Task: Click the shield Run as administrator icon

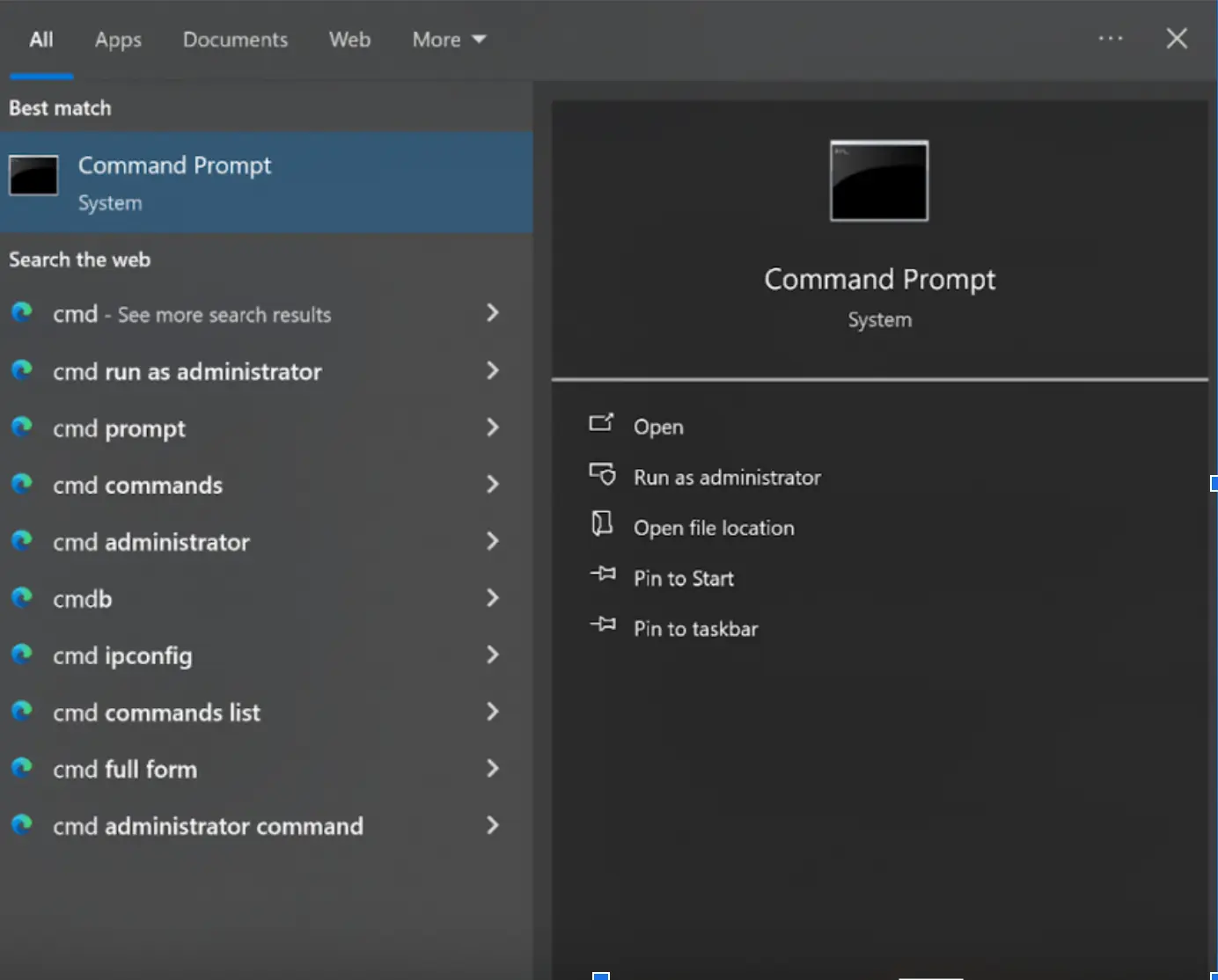Action: [603, 474]
